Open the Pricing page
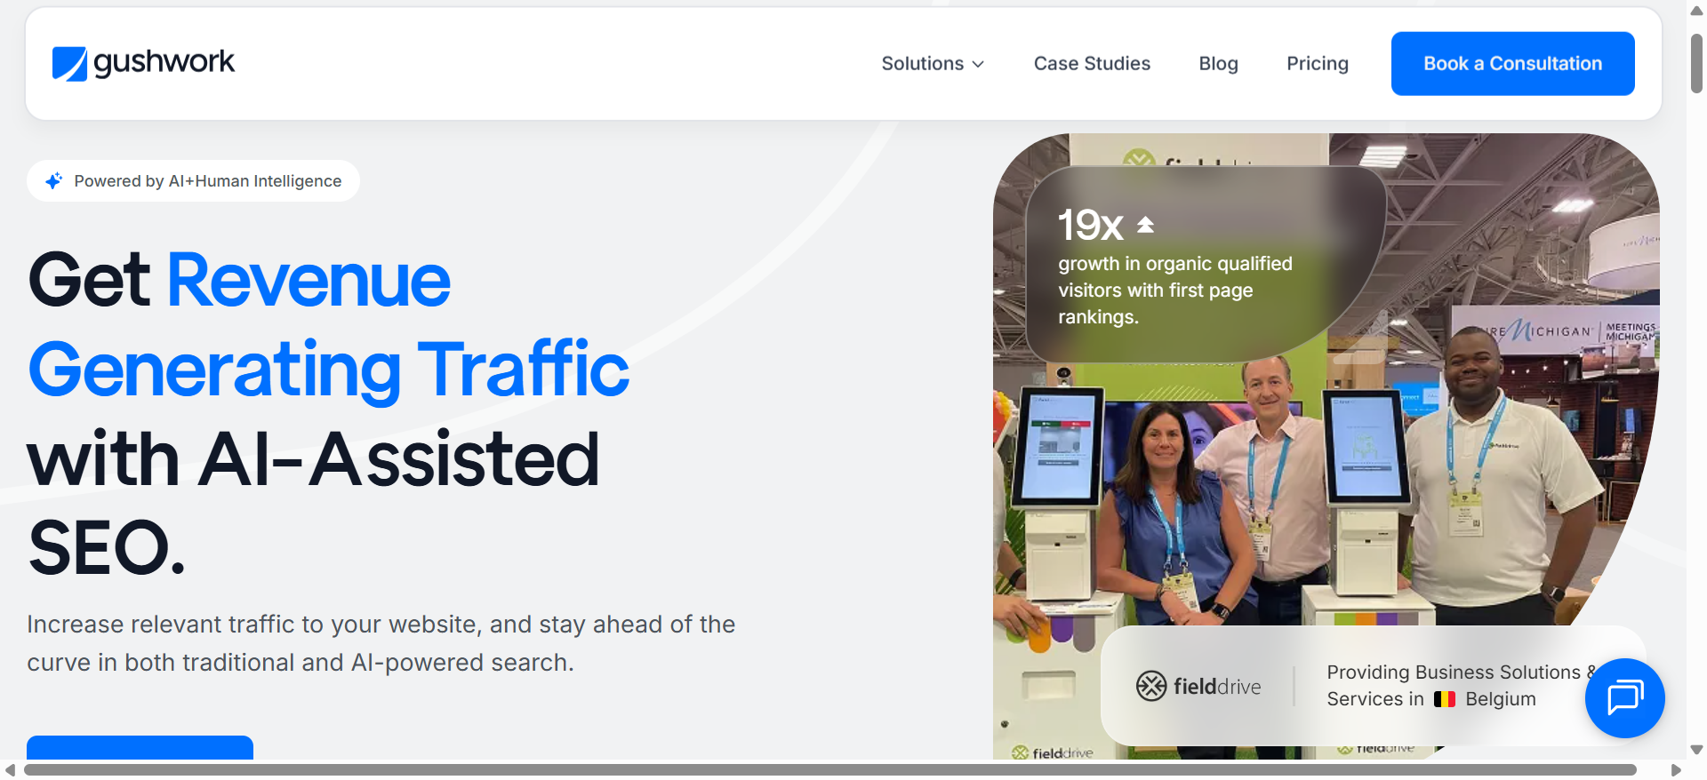Image resolution: width=1707 pixels, height=780 pixels. click(1317, 64)
